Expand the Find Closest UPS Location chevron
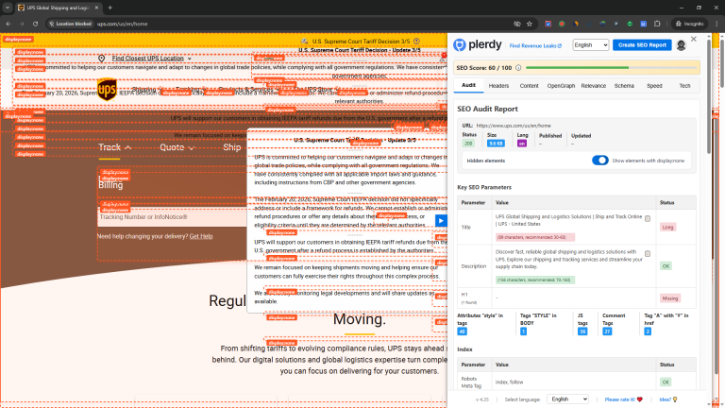This screenshot has width=725, height=408. [190, 59]
